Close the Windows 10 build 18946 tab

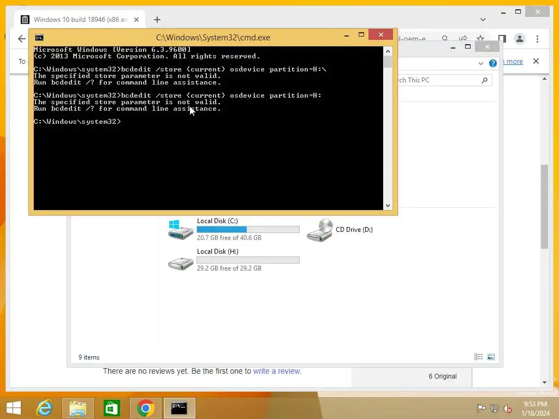[x=136, y=20]
